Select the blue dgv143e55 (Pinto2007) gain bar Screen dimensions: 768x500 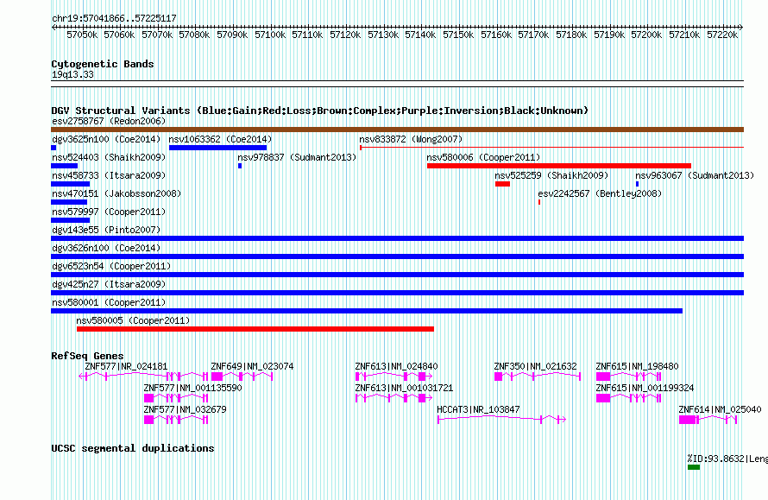click(x=397, y=238)
